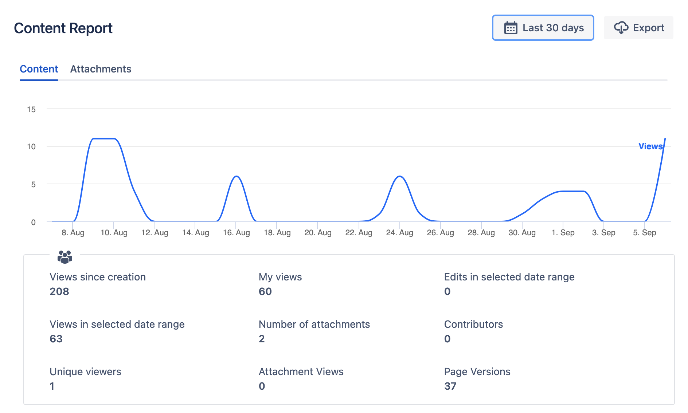Click the Number of attachments label

coord(314,324)
